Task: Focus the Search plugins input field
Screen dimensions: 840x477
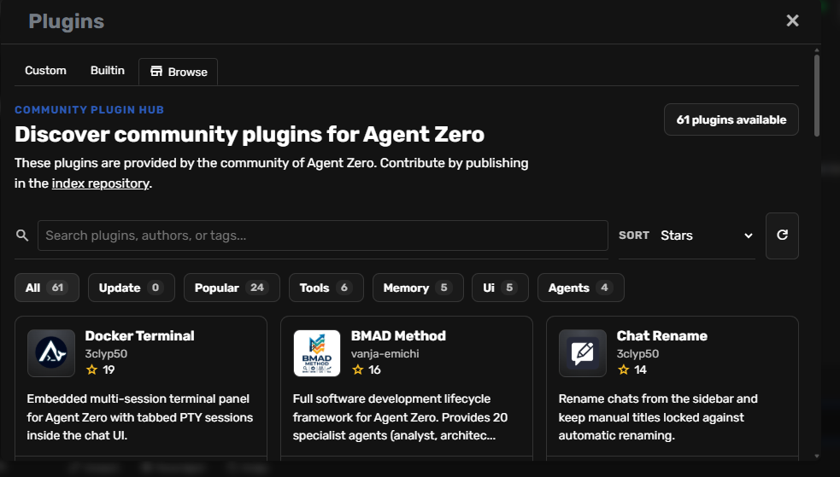Action: click(x=322, y=236)
